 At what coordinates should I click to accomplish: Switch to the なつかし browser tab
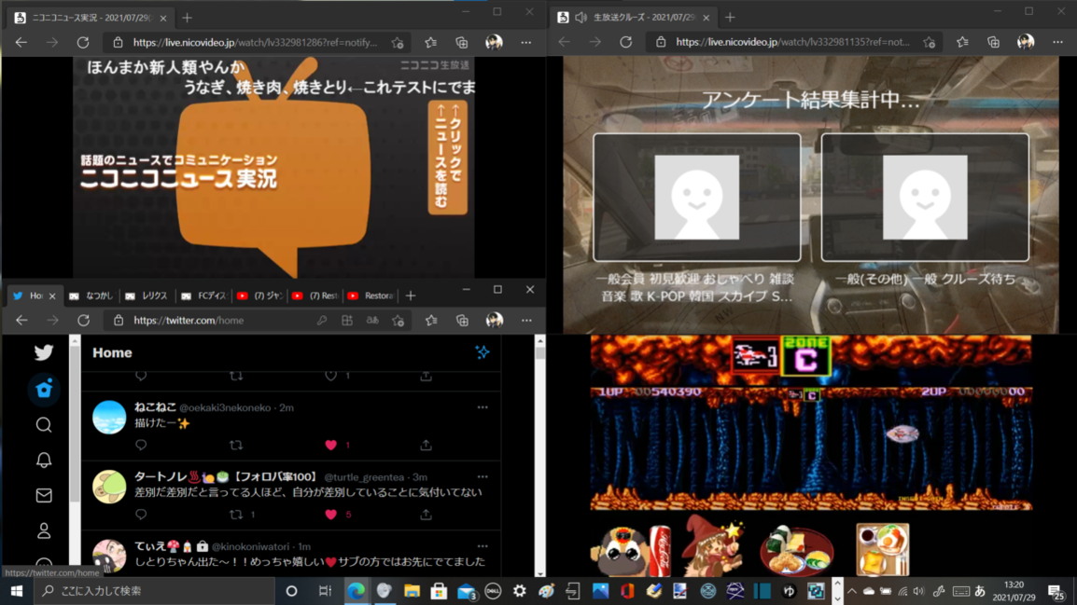[92, 296]
